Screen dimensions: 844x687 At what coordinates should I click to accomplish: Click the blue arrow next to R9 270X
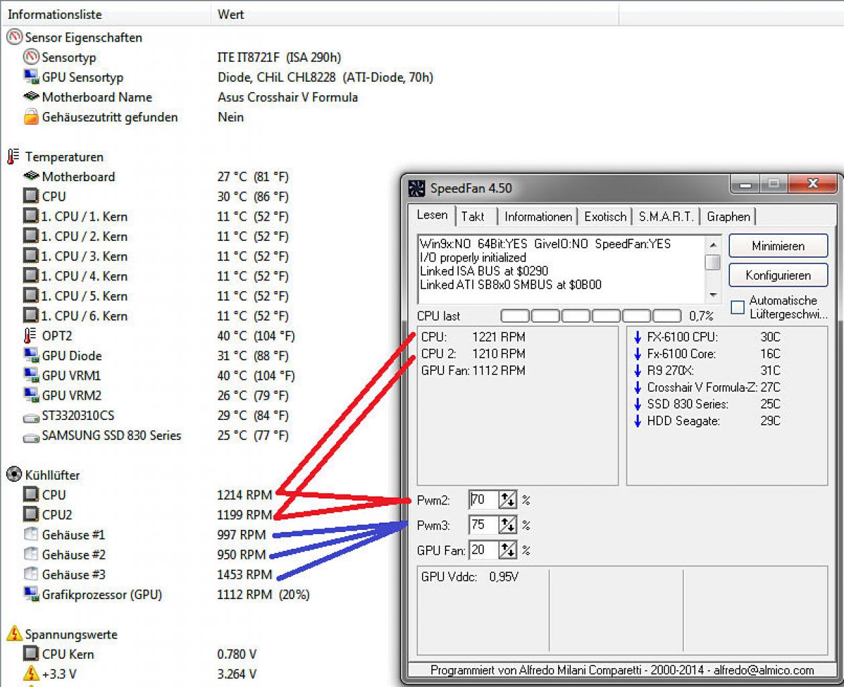[637, 370]
